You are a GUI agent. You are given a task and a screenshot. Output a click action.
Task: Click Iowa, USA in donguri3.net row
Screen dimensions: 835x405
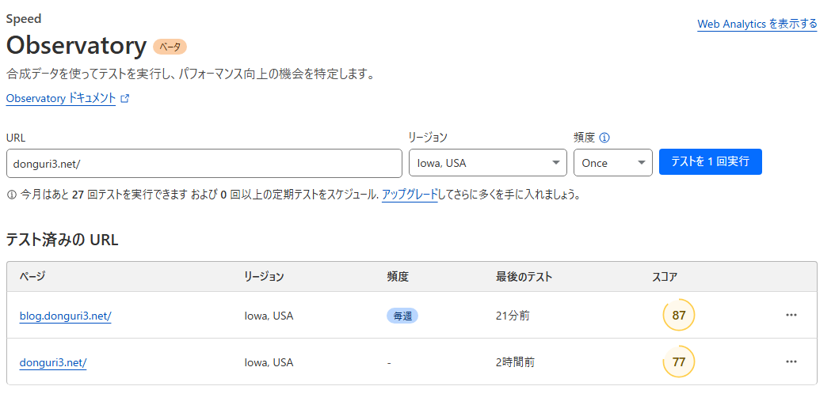pos(269,362)
